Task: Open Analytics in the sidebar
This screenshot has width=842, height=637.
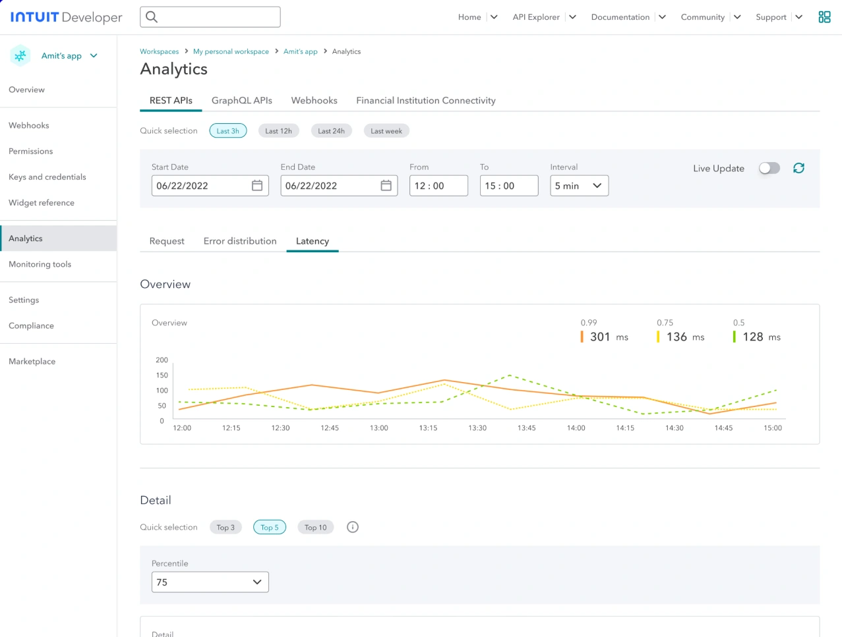Action: coord(59,238)
